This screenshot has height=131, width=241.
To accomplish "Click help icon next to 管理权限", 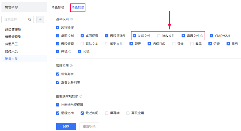I will click(x=71, y=66).
